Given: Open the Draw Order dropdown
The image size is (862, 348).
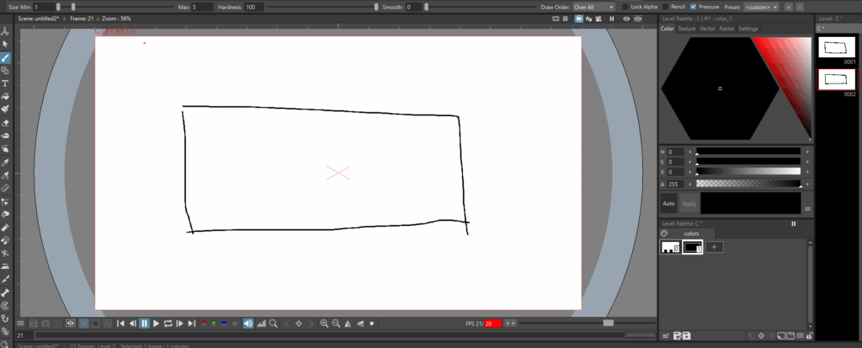Looking at the screenshot, I should click(x=593, y=7).
